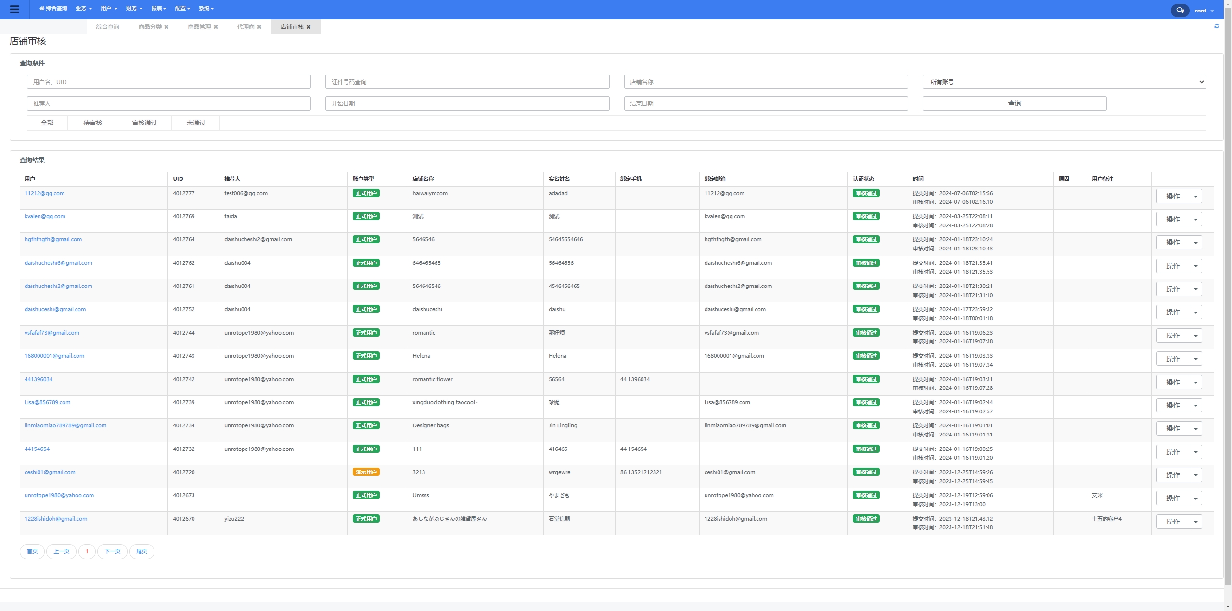Open the root user dropdown
The image size is (1232, 611).
click(1204, 11)
